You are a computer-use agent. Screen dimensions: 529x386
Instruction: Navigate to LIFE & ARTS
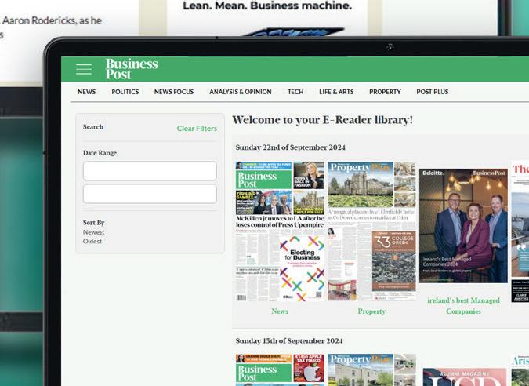coord(336,92)
